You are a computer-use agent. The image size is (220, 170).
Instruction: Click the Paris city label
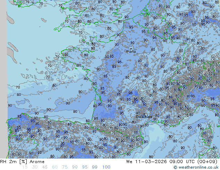pyautogui.click(x=131, y=52)
